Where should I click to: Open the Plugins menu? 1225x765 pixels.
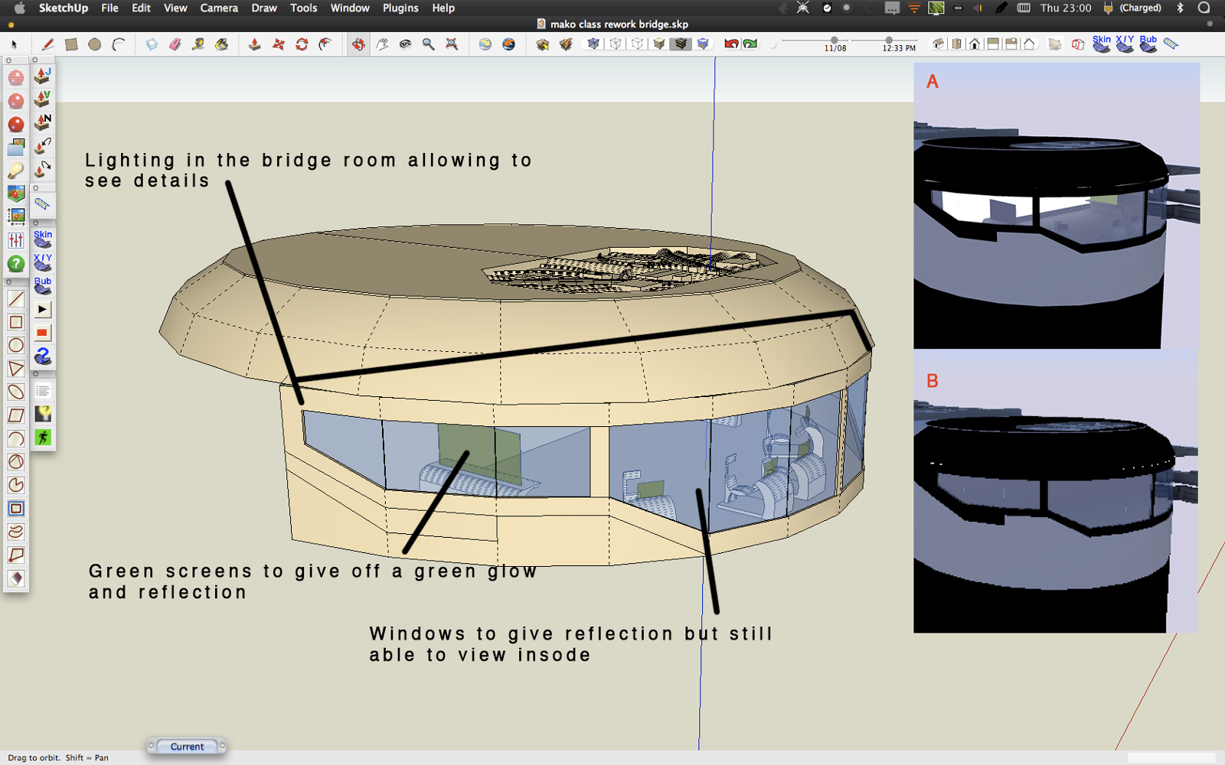(400, 8)
